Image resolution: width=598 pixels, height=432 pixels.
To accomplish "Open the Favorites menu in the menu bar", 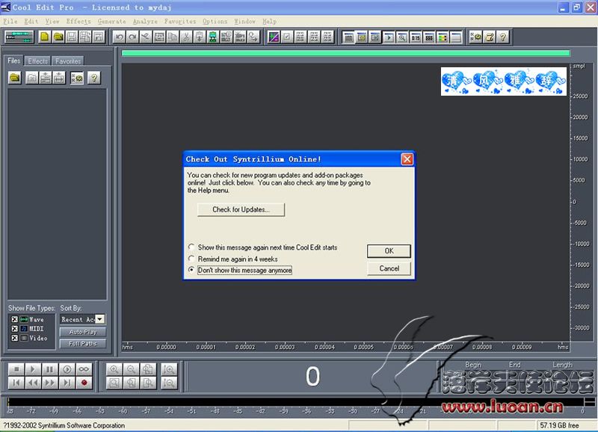I will (180, 22).
